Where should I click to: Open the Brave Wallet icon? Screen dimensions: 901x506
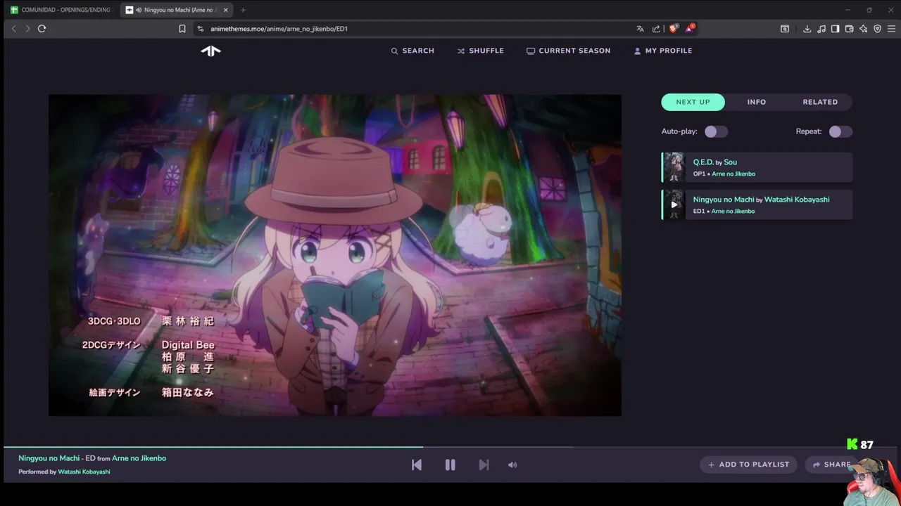(x=849, y=29)
